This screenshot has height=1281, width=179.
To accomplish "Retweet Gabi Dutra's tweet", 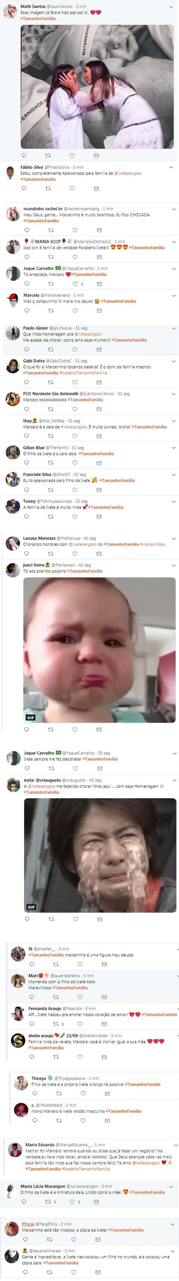I will point(51,383).
